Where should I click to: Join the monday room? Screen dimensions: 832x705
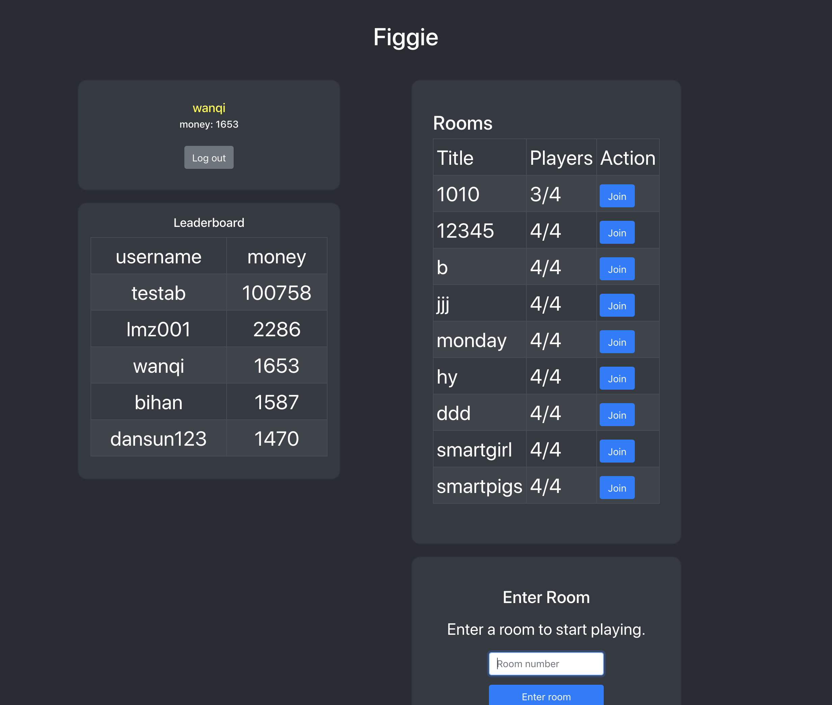pos(617,342)
